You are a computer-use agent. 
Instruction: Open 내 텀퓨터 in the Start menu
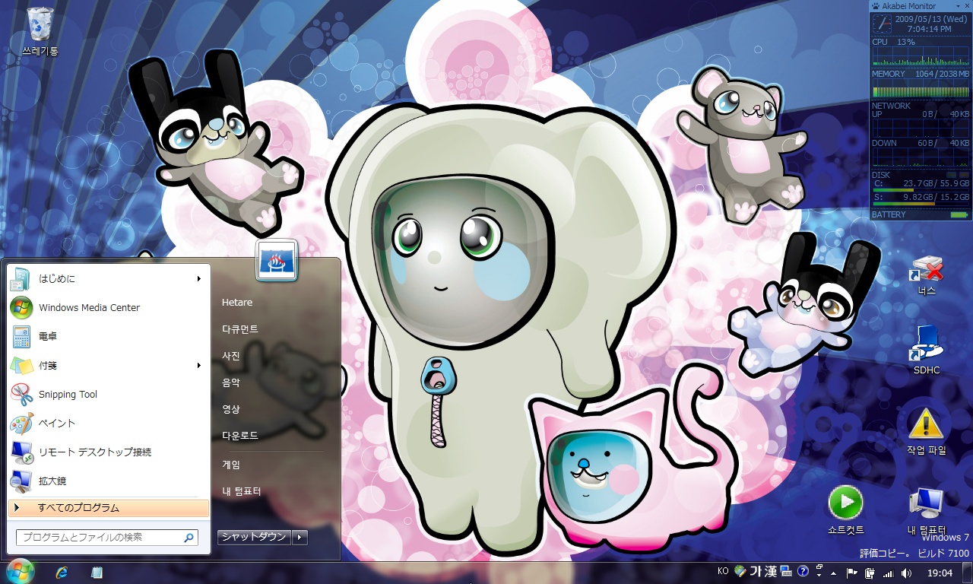tap(242, 490)
